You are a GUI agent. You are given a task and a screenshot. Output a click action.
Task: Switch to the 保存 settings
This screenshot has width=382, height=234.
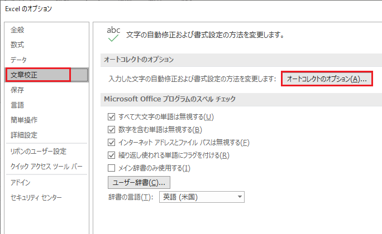click(x=18, y=90)
